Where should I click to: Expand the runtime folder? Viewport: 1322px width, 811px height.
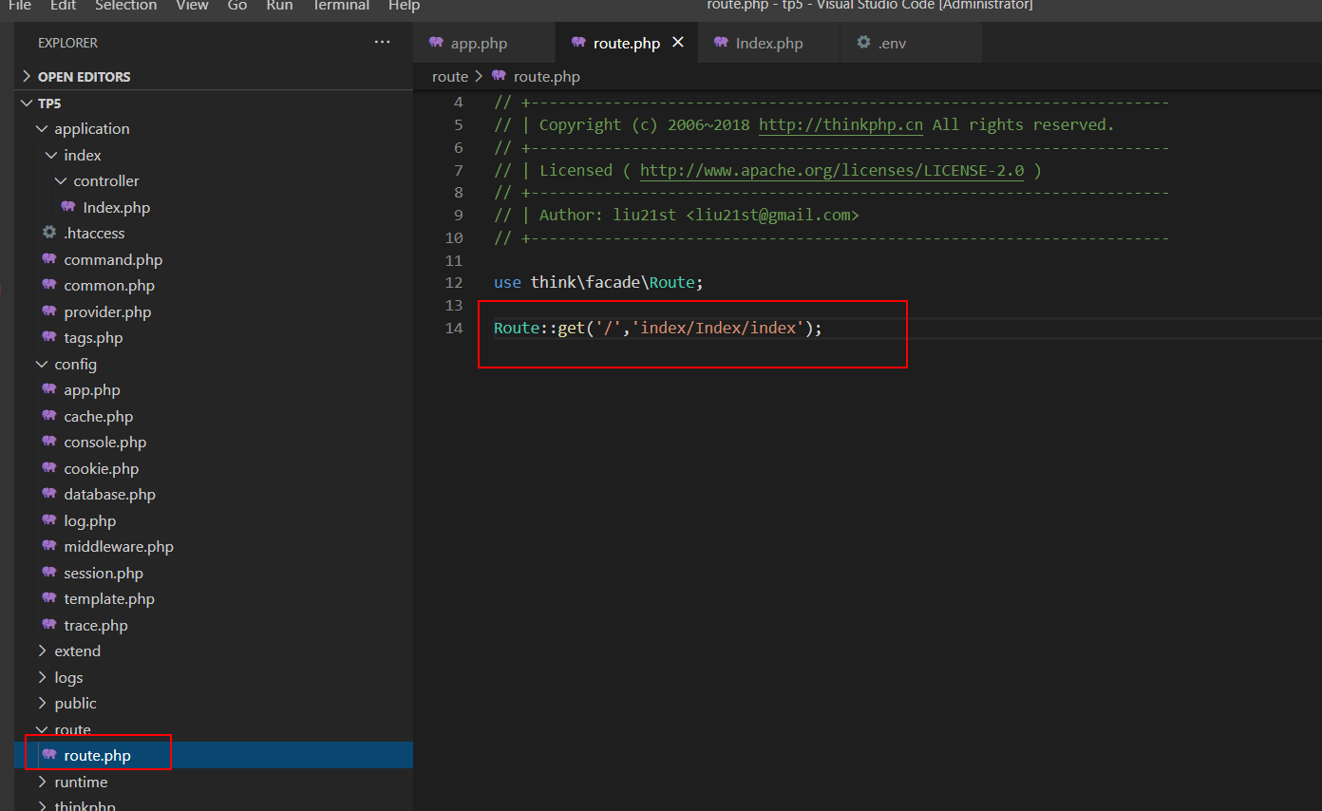point(41,782)
